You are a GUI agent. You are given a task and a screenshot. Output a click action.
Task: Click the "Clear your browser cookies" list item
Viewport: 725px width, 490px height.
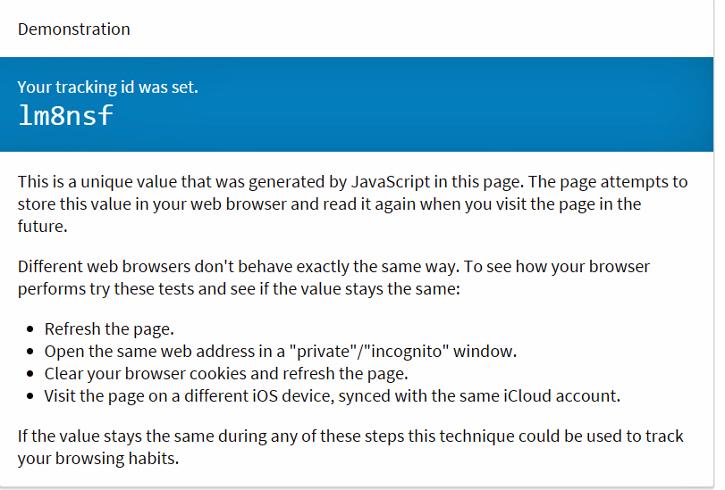[226, 374]
